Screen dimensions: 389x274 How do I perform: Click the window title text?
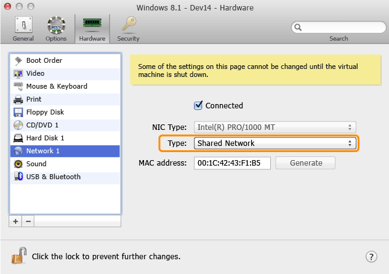195,7
